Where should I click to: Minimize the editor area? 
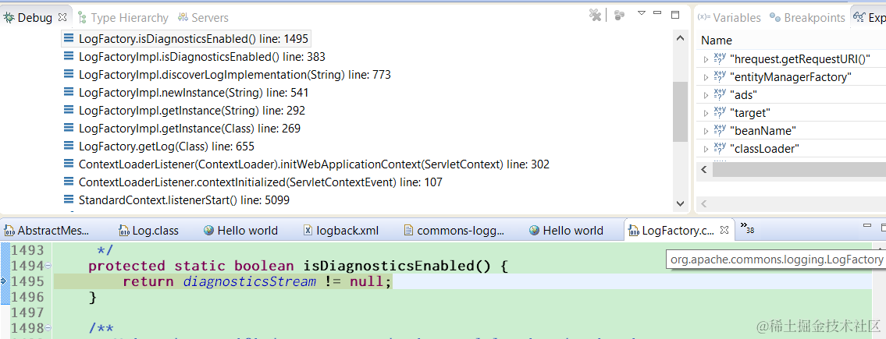[867, 226]
